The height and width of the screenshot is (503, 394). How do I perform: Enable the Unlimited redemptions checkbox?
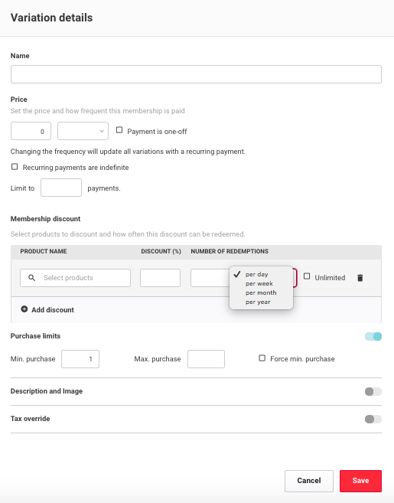pyautogui.click(x=307, y=276)
